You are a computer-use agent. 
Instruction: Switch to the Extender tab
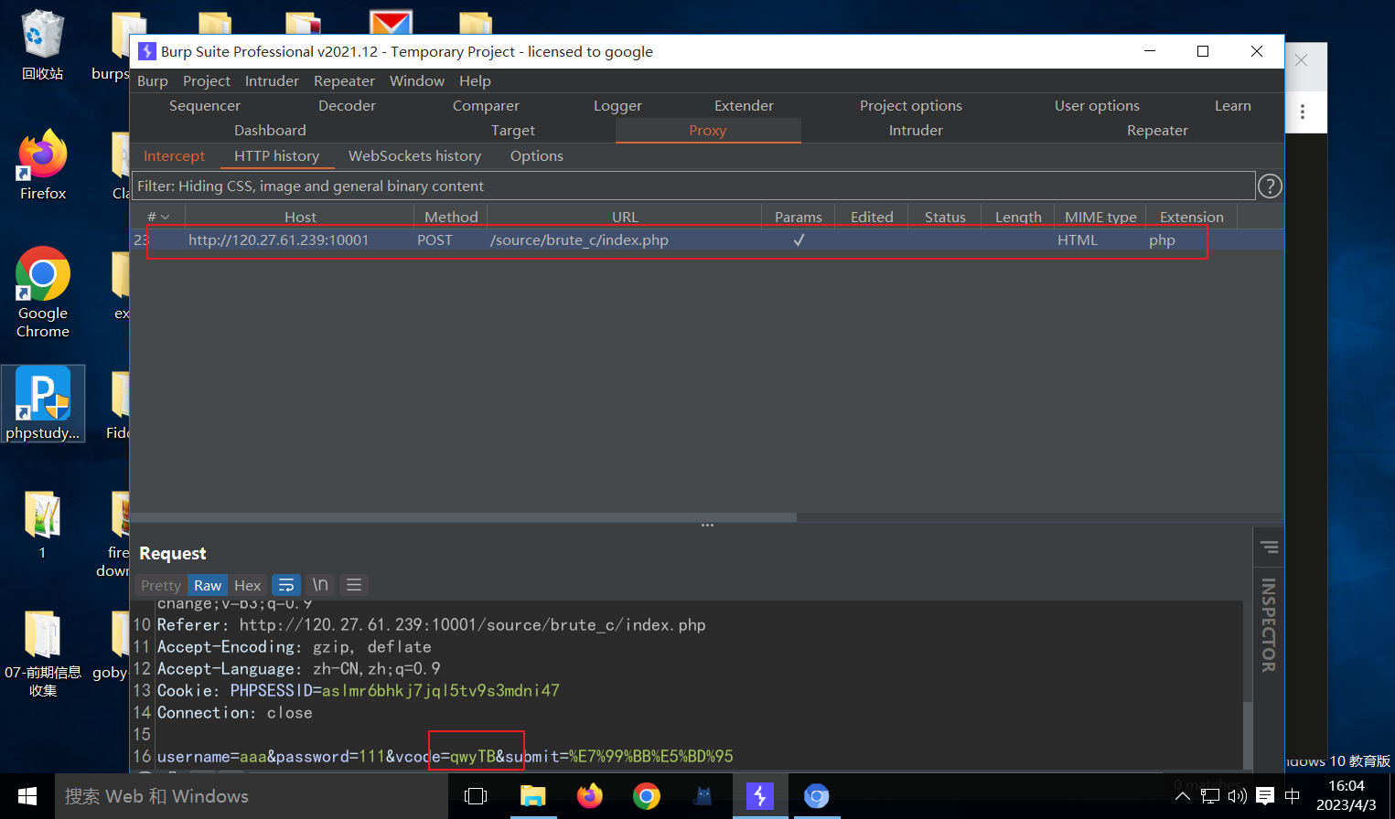[744, 106]
